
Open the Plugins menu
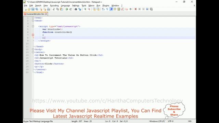point(106,5)
